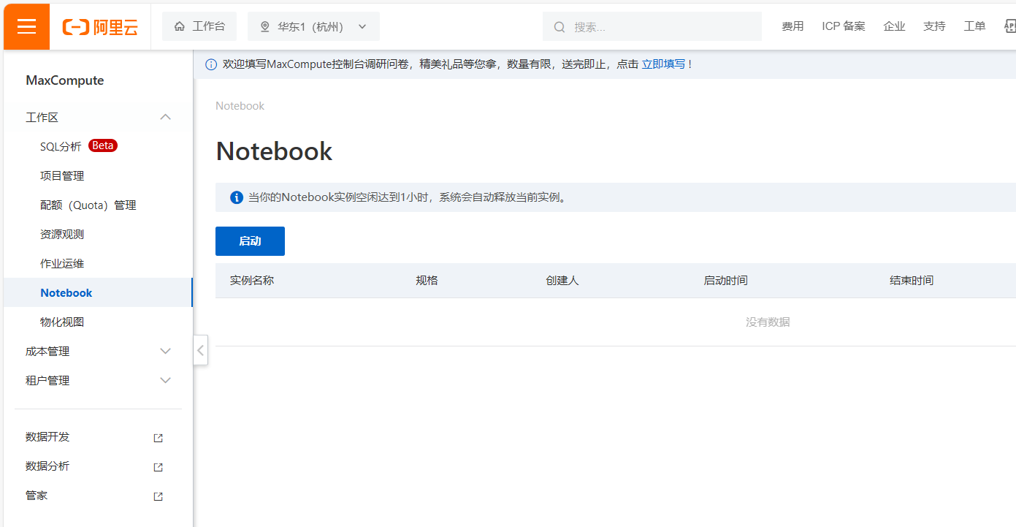Click the 立即填写 survey link
This screenshot has width=1016, height=527.
(x=663, y=64)
